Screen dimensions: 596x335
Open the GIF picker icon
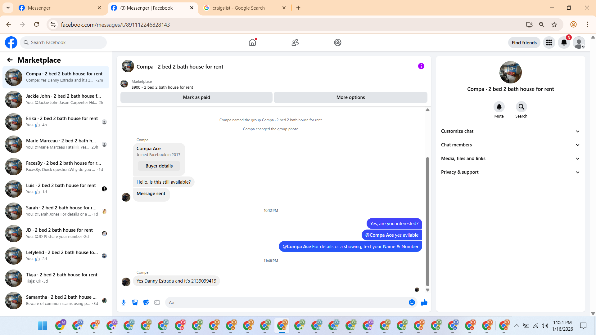pyautogui.click(x=157, y=302)
